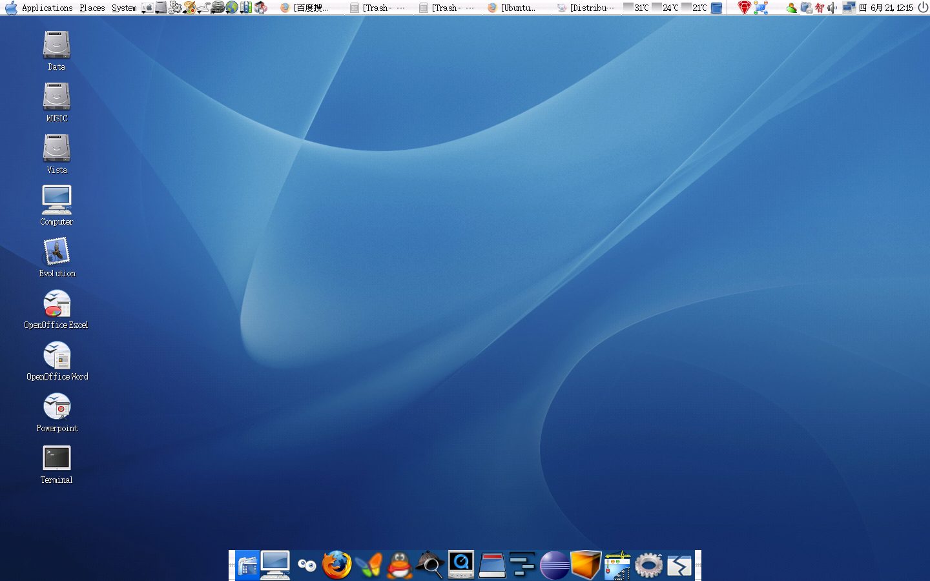
Task: Open the Sherlock detective search in dock
Action: 430,566
